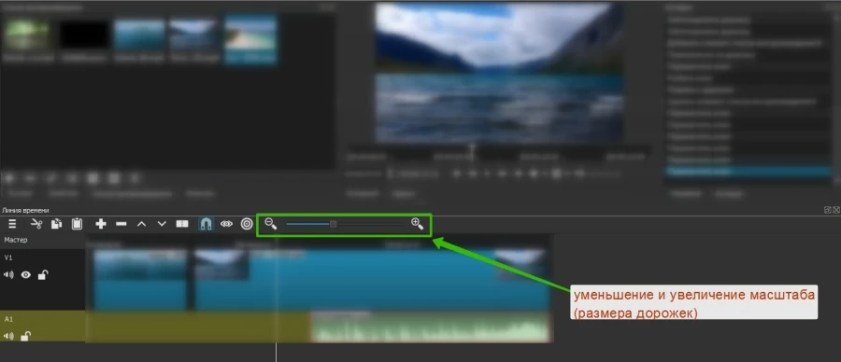Open the timeline hamburger menu
Image resolution: width=841 pixels, height=362 pixels.
tap(12, 224)
